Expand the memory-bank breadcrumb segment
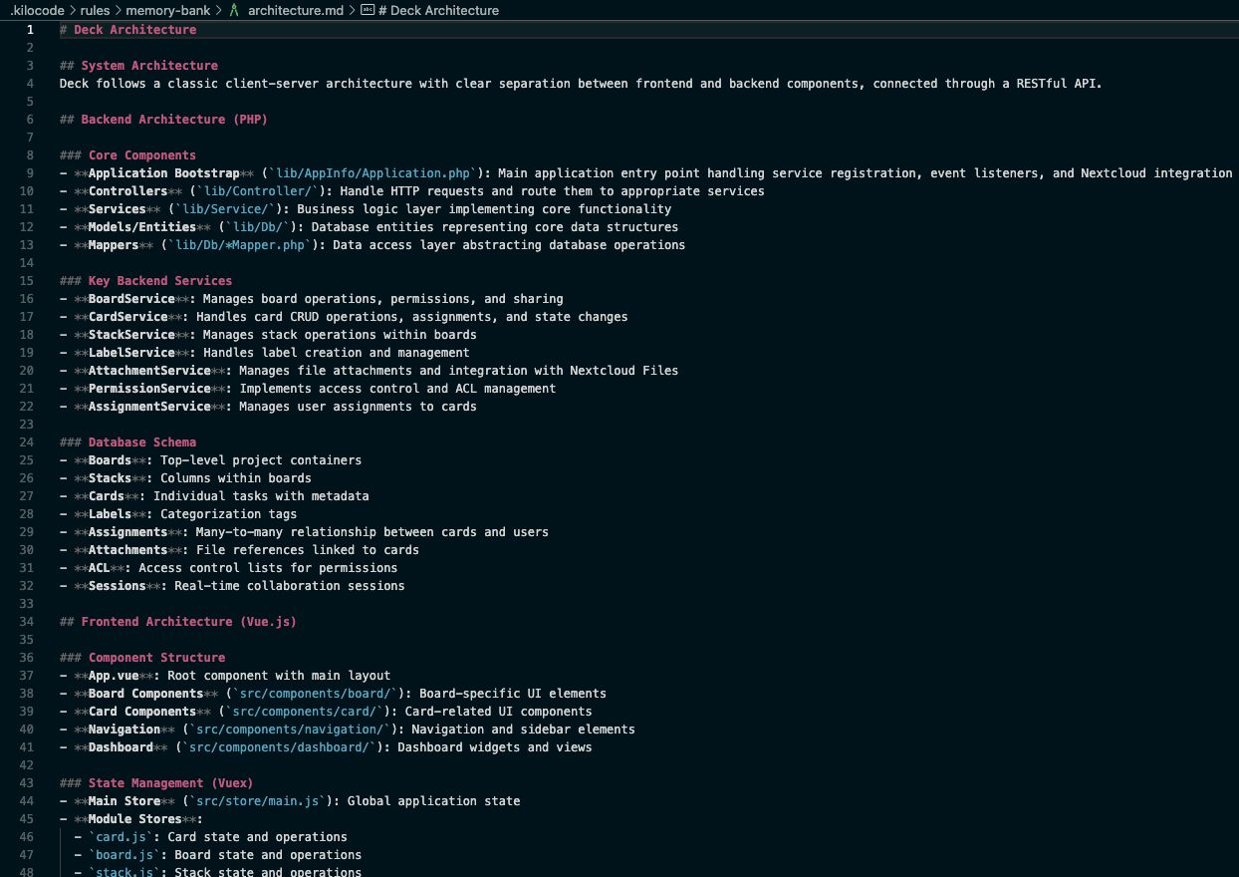 (167, 10)
